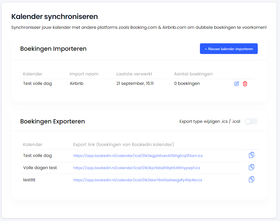280x221 pixels.
Task: Open the Volle dagen test .ics export link
Action: tap(136, 168)
